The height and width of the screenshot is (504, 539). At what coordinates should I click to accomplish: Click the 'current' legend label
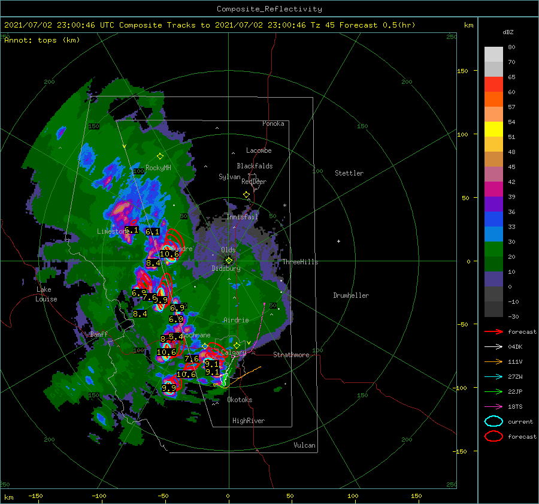pyautogui.click(x=520, y=422)
